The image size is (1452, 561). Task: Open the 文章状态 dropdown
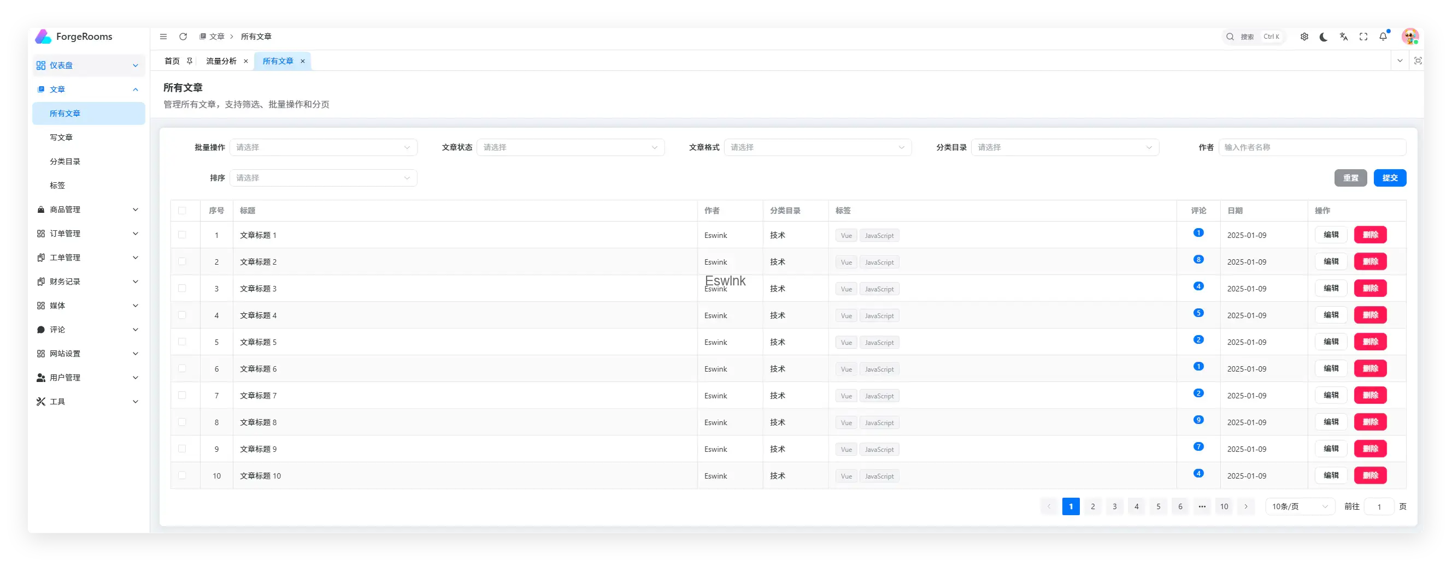pos(570,147)
